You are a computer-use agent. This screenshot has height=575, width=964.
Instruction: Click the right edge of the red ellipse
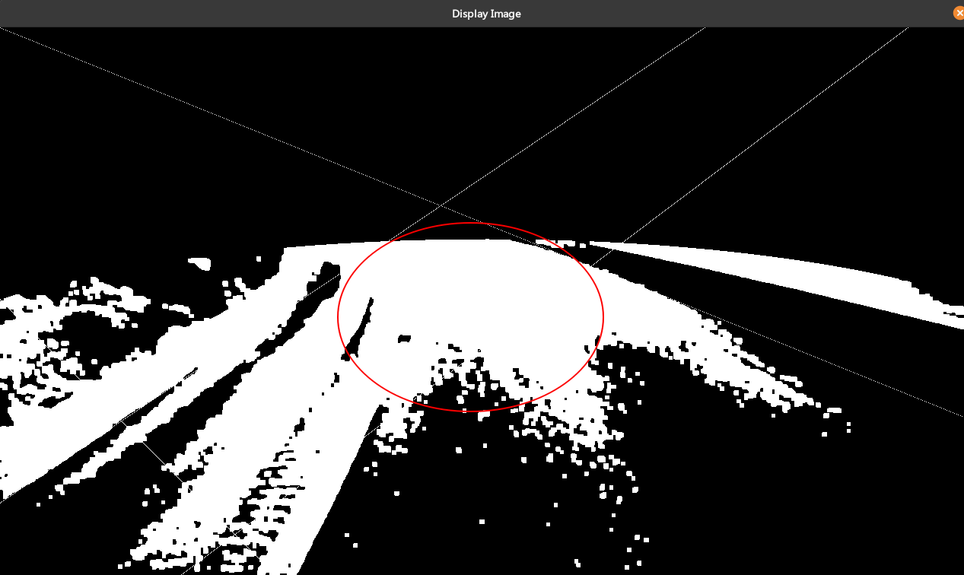603,315
